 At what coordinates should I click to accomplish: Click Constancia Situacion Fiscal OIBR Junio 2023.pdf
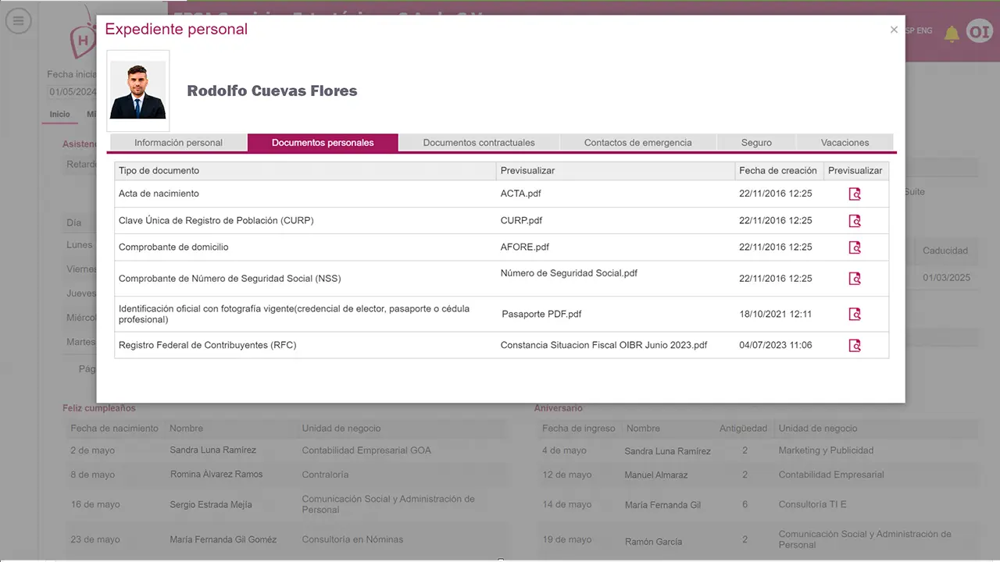[604, 345]
